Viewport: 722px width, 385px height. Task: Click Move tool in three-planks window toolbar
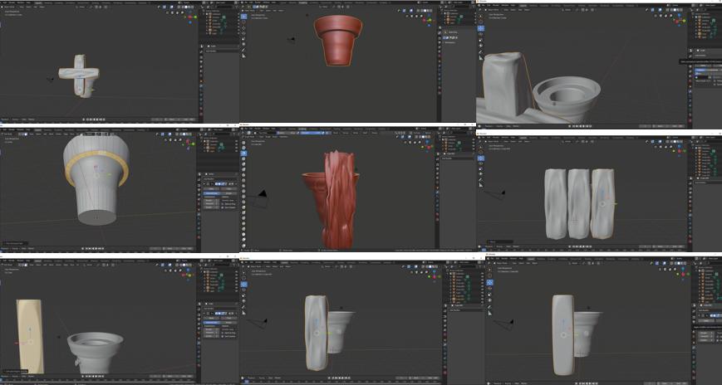coord(480,158)
